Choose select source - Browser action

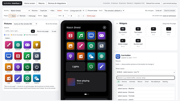146,92
